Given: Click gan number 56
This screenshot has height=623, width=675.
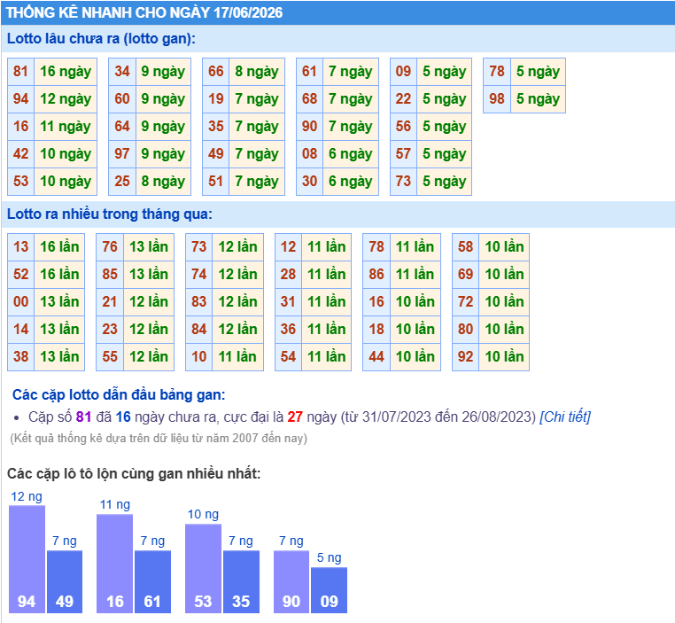Looking at the screenshot, I should pyautogui.click(x=403, y=127).
